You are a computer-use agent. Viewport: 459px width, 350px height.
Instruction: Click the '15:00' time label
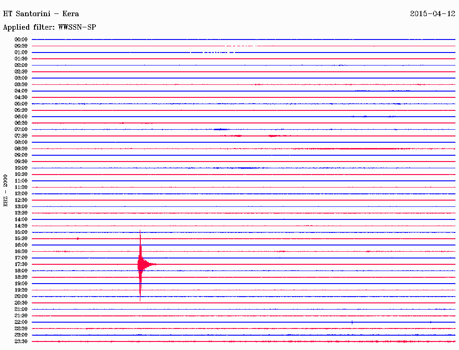[x=21, y=232]
